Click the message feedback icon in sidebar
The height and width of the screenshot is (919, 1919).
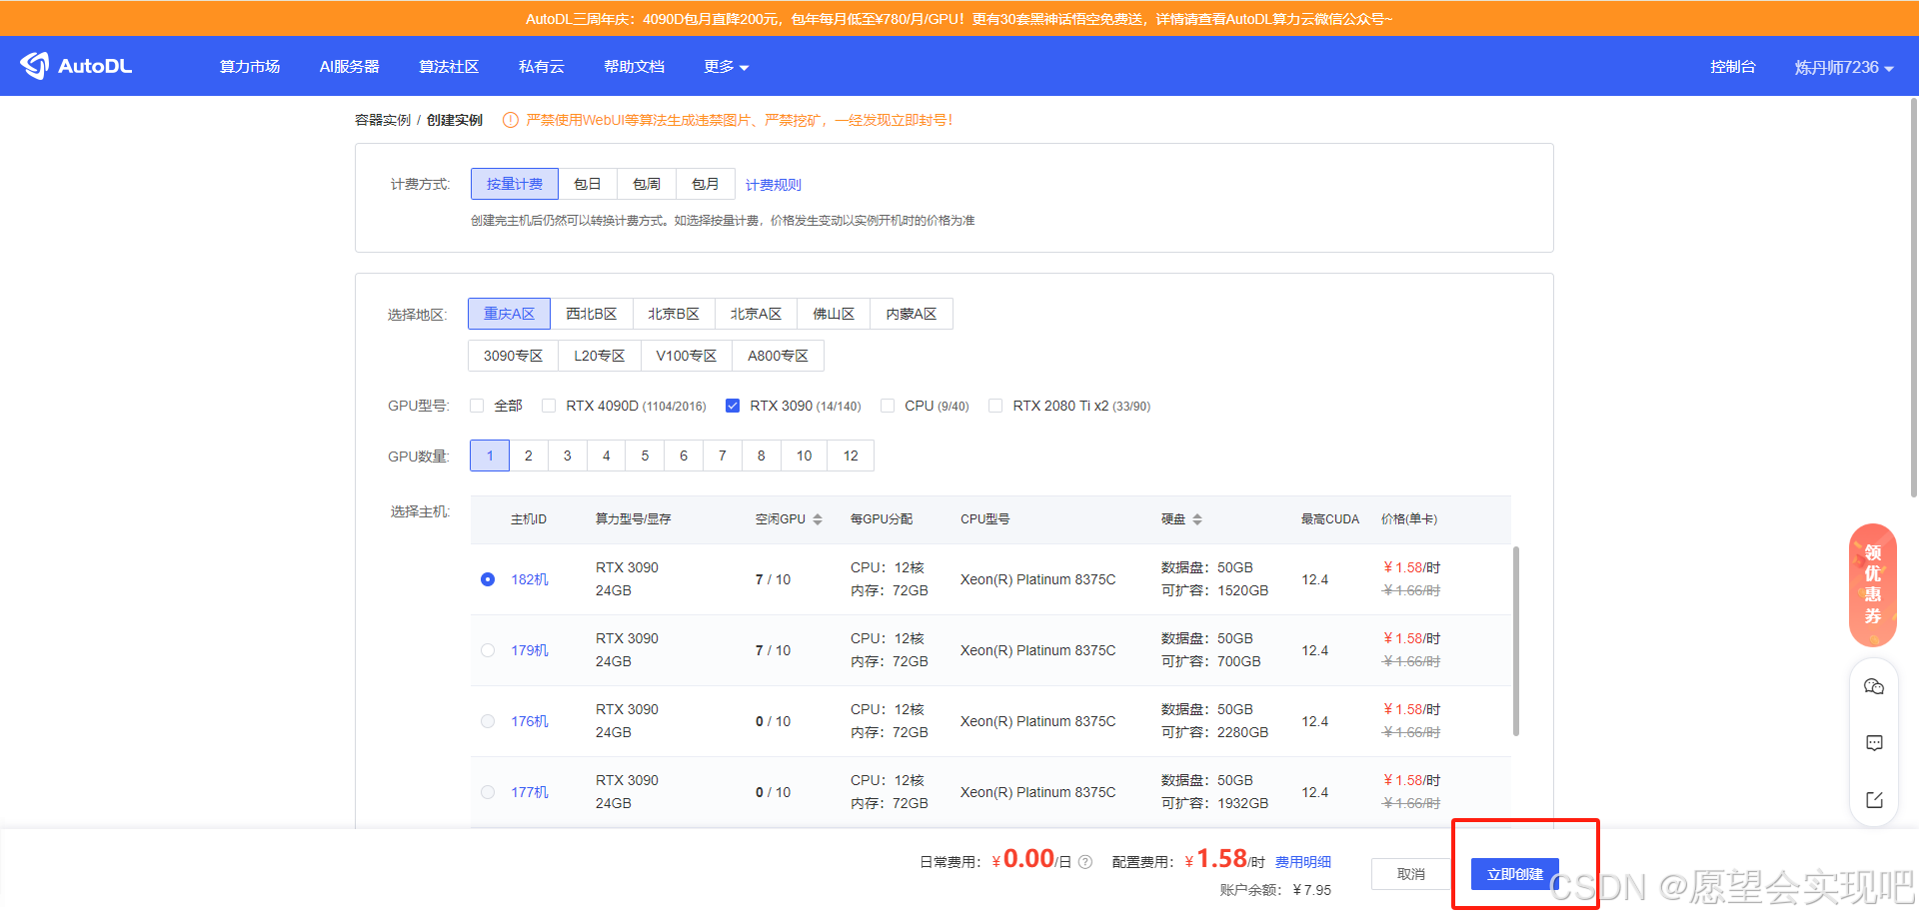pos(1874,743)
